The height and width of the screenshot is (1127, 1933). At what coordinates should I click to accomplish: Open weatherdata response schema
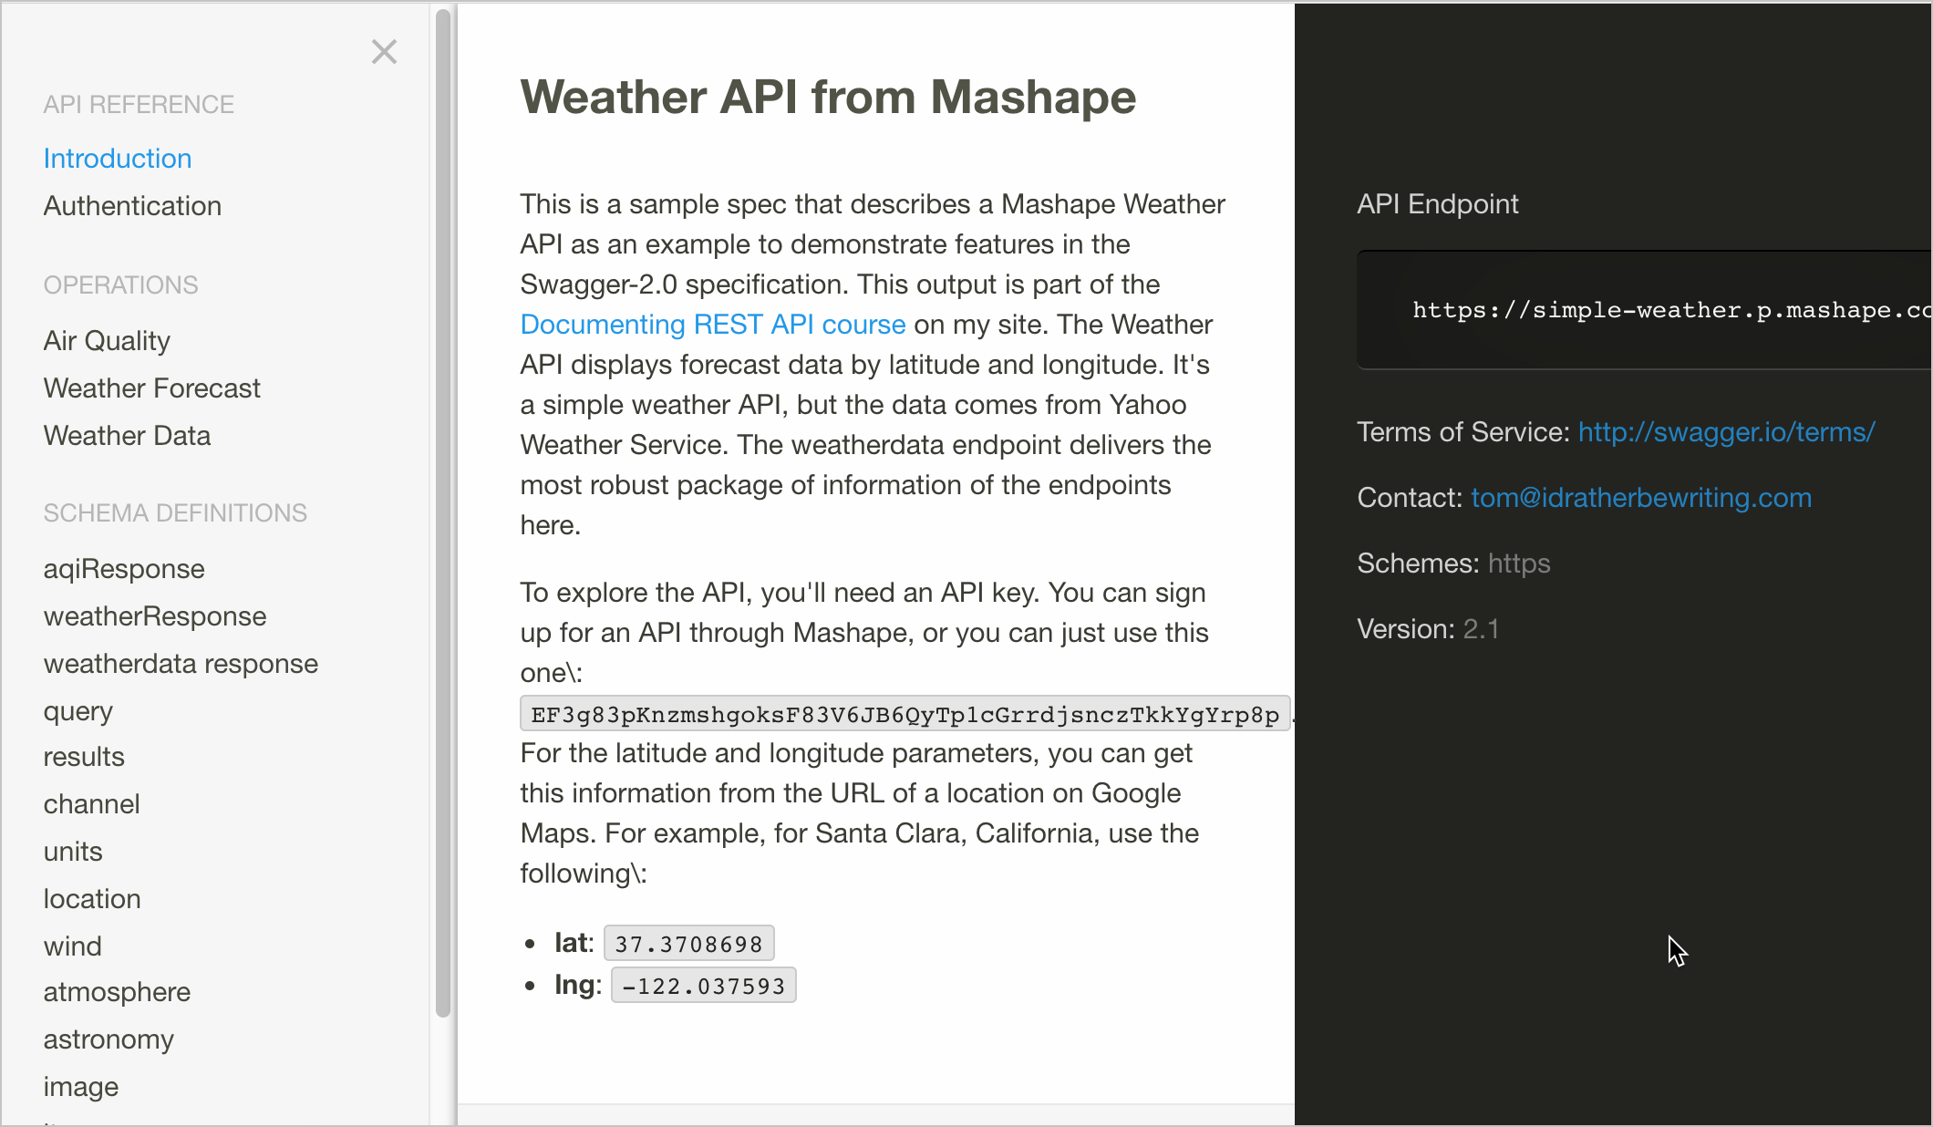[x=181, y=664]
